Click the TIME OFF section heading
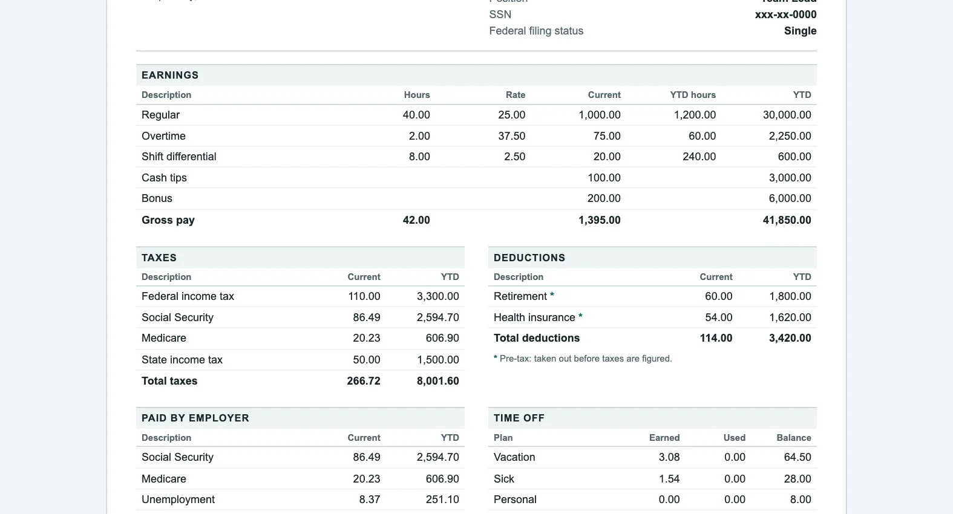The height and width of the screenshot is (514, 953). [519, 418]
